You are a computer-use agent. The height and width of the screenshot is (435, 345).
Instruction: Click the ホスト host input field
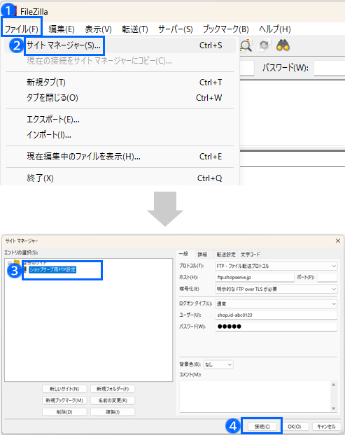(255, 278)
